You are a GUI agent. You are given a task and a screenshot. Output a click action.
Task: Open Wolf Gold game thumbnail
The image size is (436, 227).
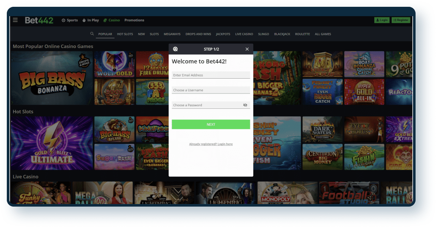point(114,64)
